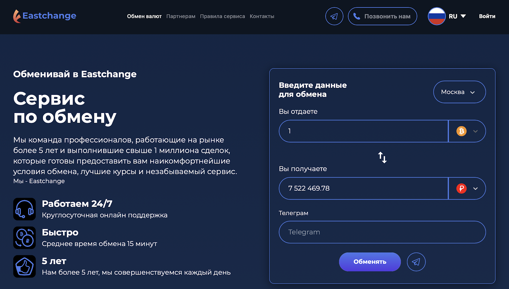The width and height of the screenshot is (509, 289).
Task: Click the Telegram username input field
Action: pos(382,232)
